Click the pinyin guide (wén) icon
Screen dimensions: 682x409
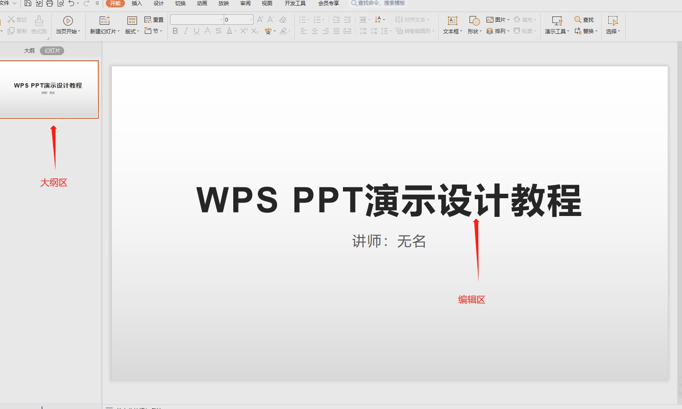(268, 31)
